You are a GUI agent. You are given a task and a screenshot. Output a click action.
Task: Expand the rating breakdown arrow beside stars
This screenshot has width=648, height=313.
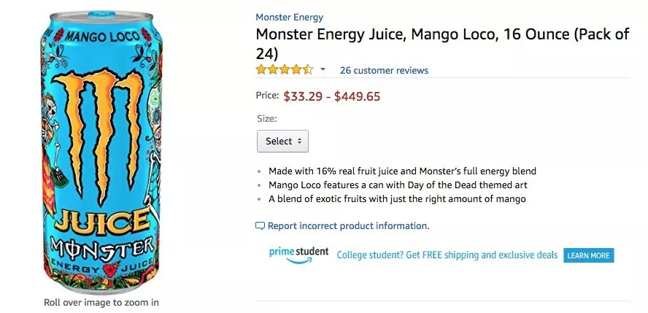tap(323, 70)
